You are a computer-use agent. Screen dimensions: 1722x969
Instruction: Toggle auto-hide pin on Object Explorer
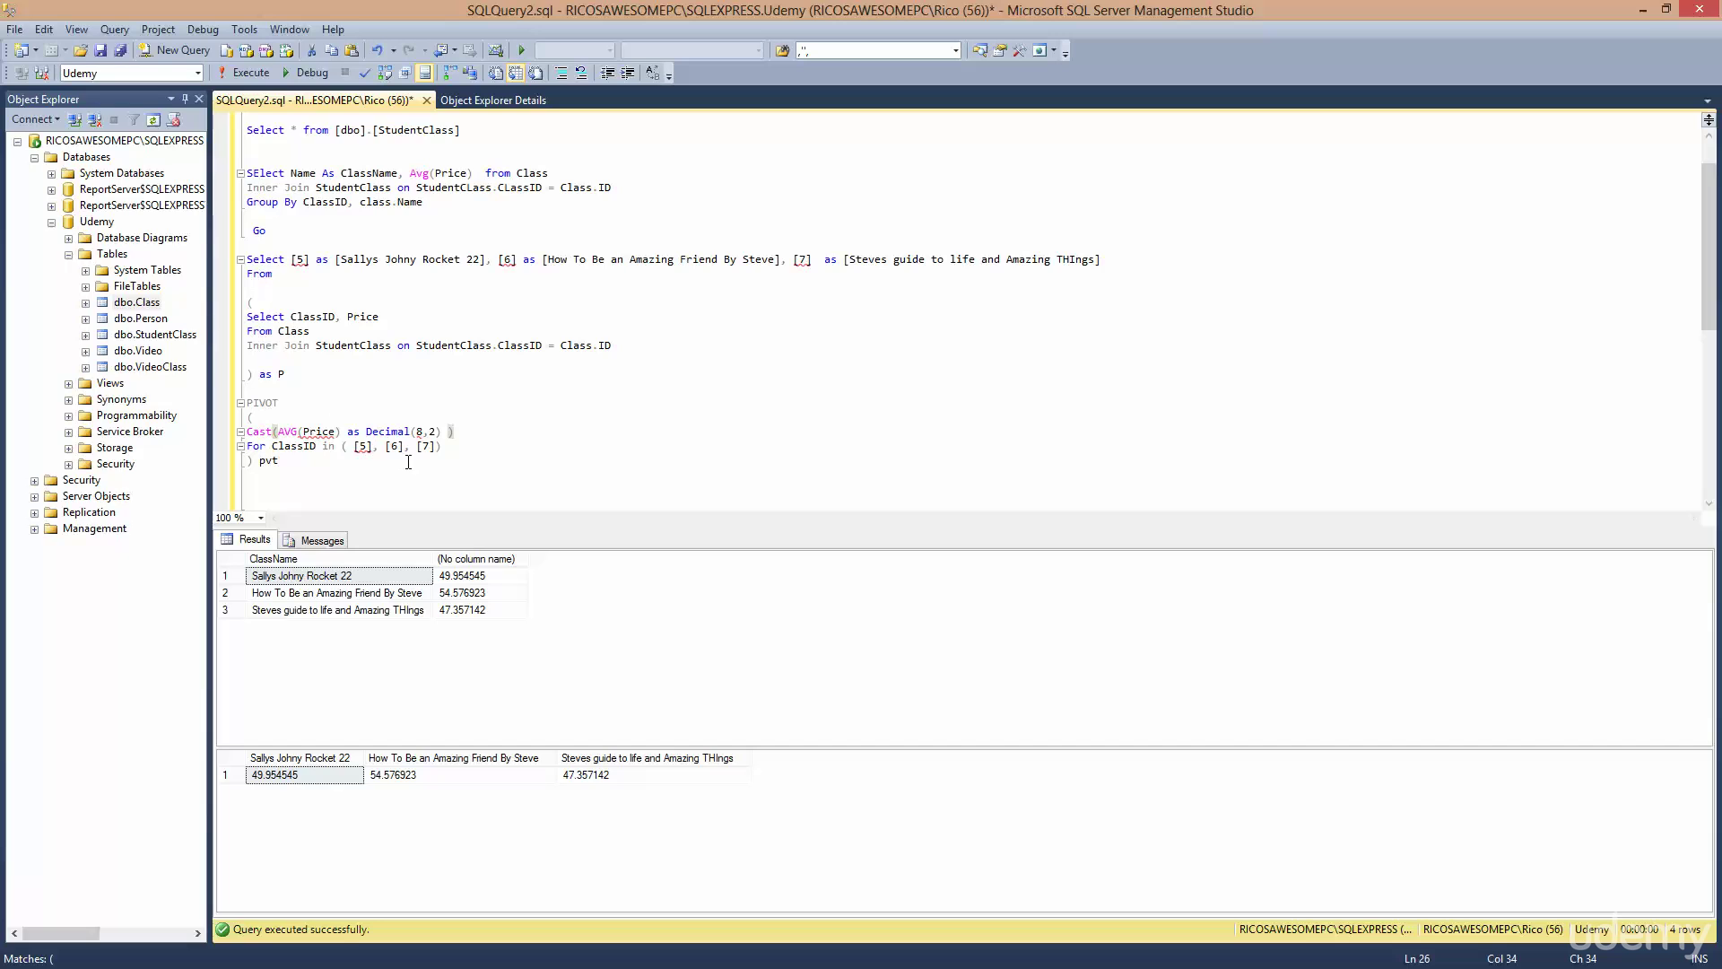185,99
